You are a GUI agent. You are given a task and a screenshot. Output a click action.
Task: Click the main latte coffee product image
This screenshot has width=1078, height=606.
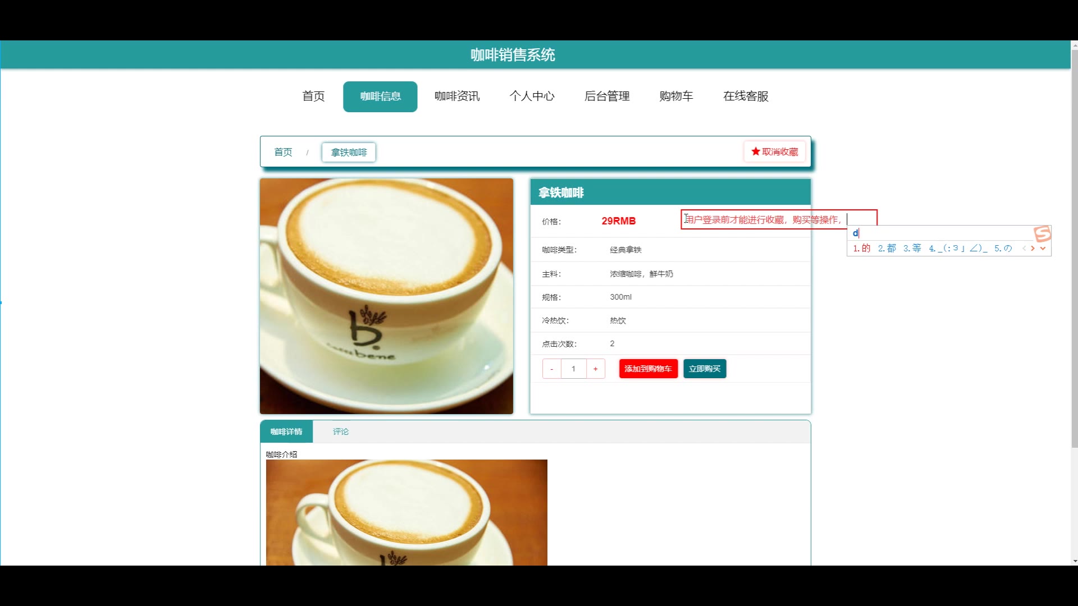[386, 296]
